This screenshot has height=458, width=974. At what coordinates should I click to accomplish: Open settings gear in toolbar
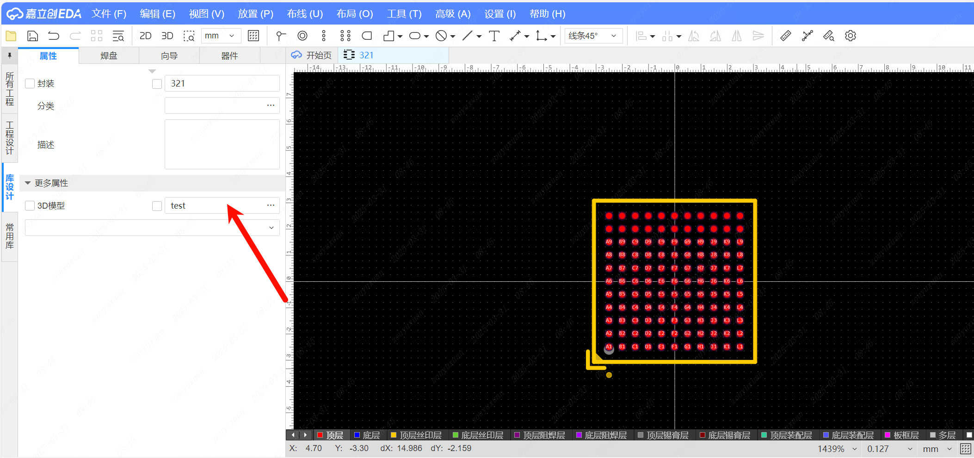click(x=850, y=36)
